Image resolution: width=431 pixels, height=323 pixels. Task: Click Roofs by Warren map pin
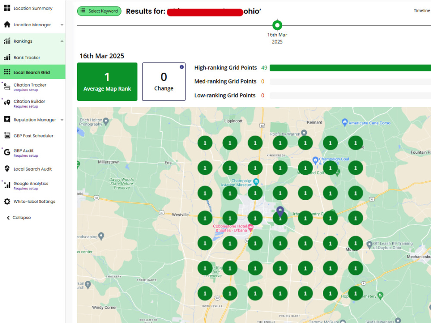(x=304, y=133)
